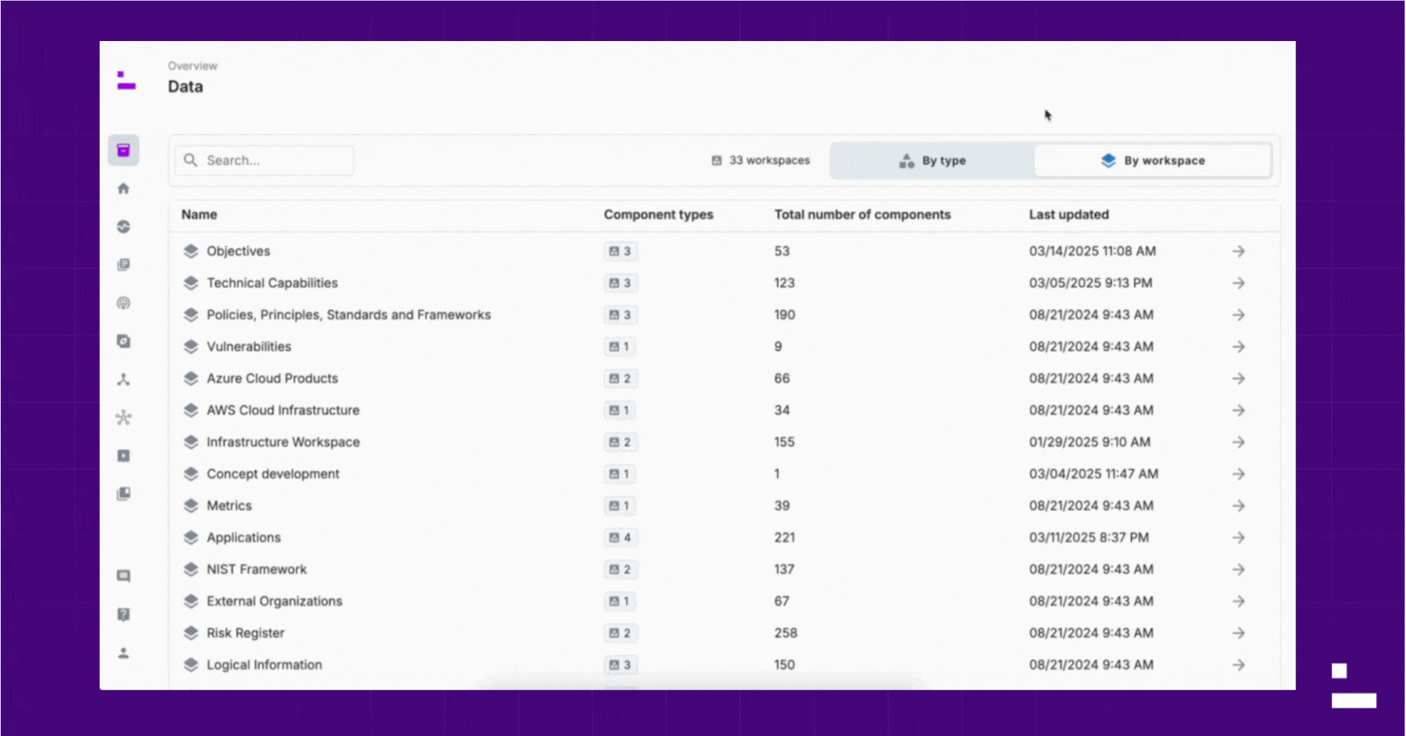Screen dimensions: 1406x736
Task: Open the play presentation sidebar icon
Action: click(x=124, y=456)
